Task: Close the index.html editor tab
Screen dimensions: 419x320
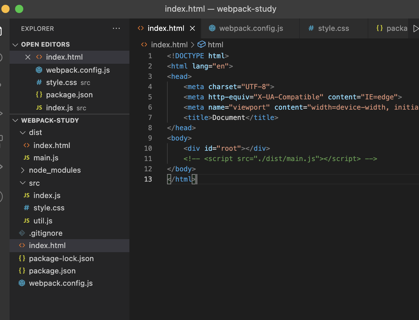Action: (x=192, y=28)
